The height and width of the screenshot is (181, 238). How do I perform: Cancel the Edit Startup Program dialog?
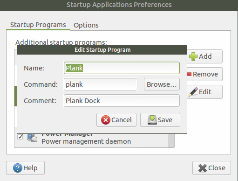116,120
